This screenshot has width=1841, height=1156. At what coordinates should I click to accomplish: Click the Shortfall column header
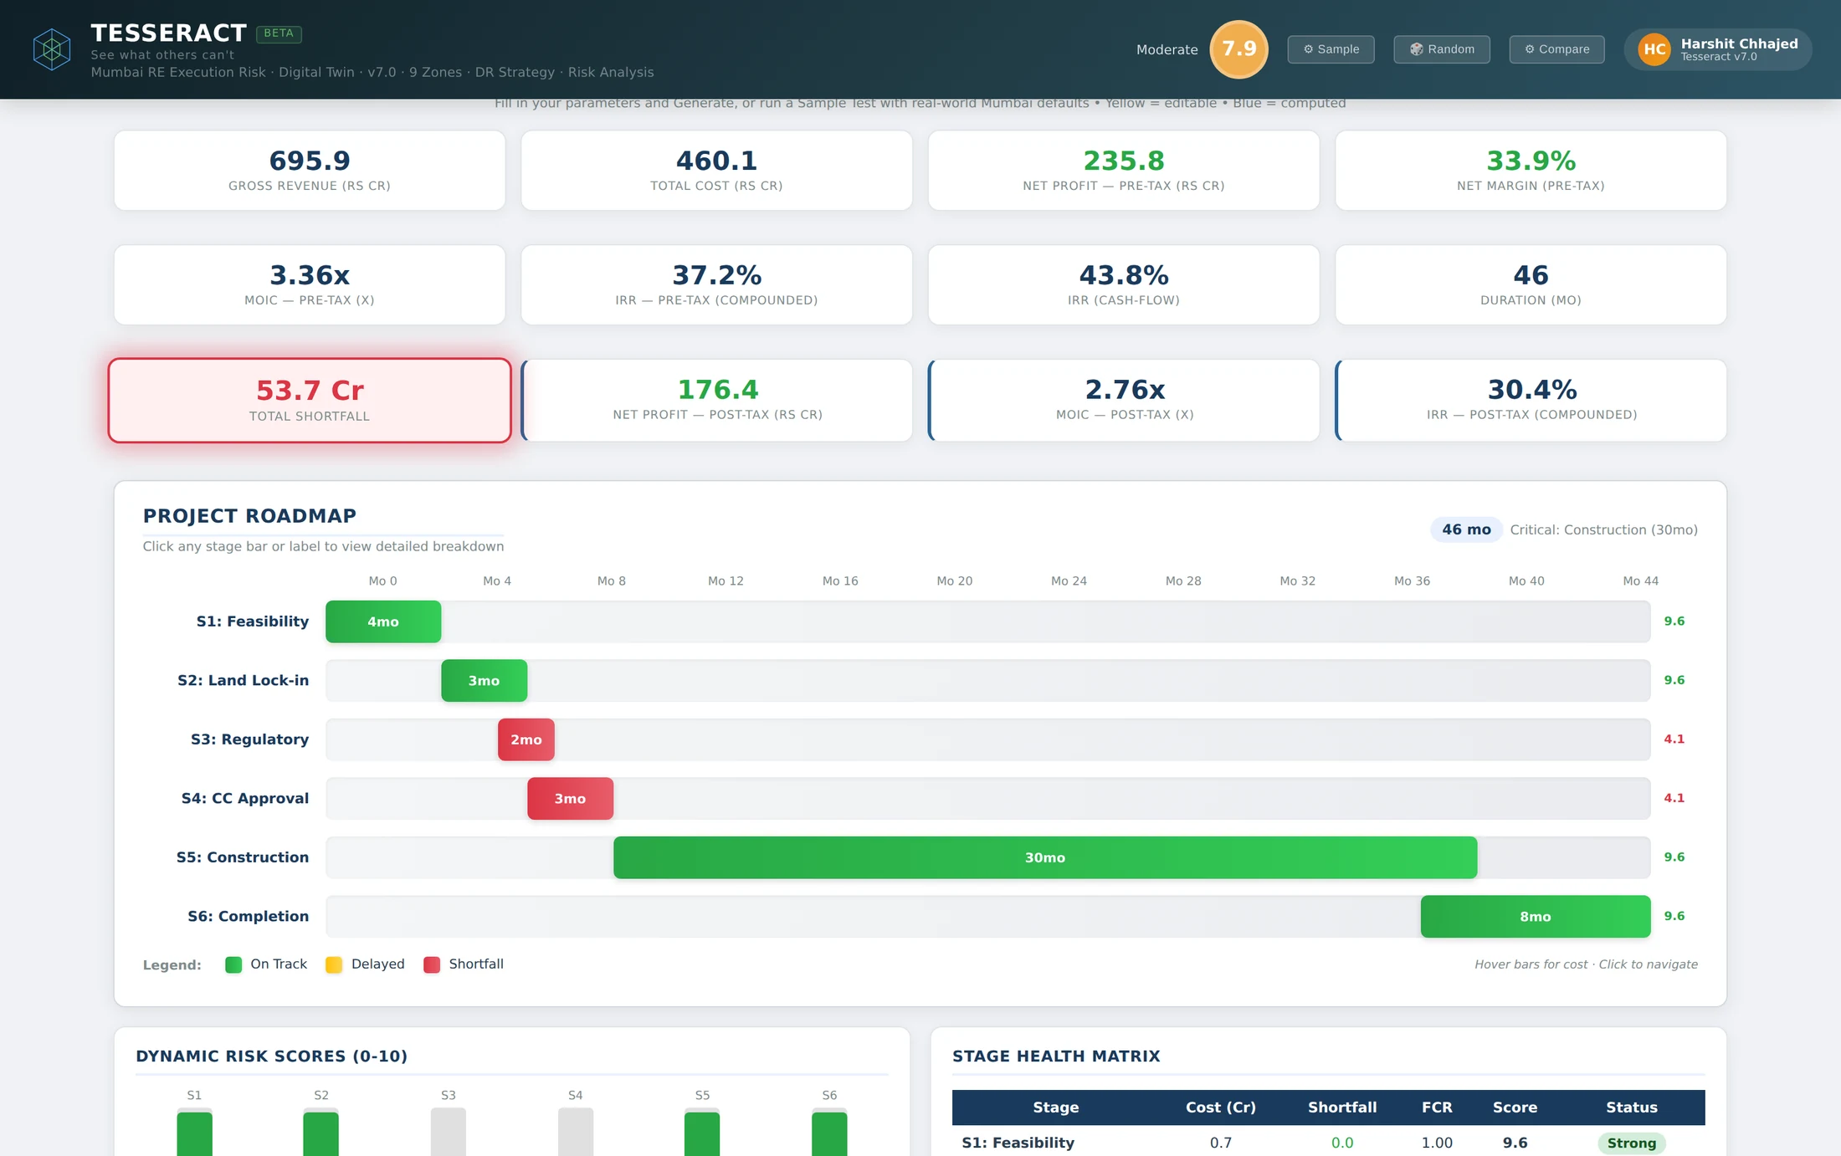click(1342, 1107)
